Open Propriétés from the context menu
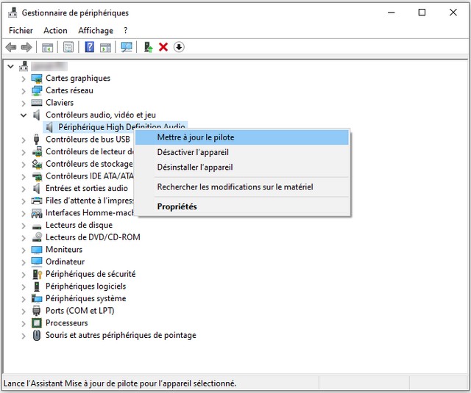The image size is (471, 393). pyautogui.click(x=177, y=206)
